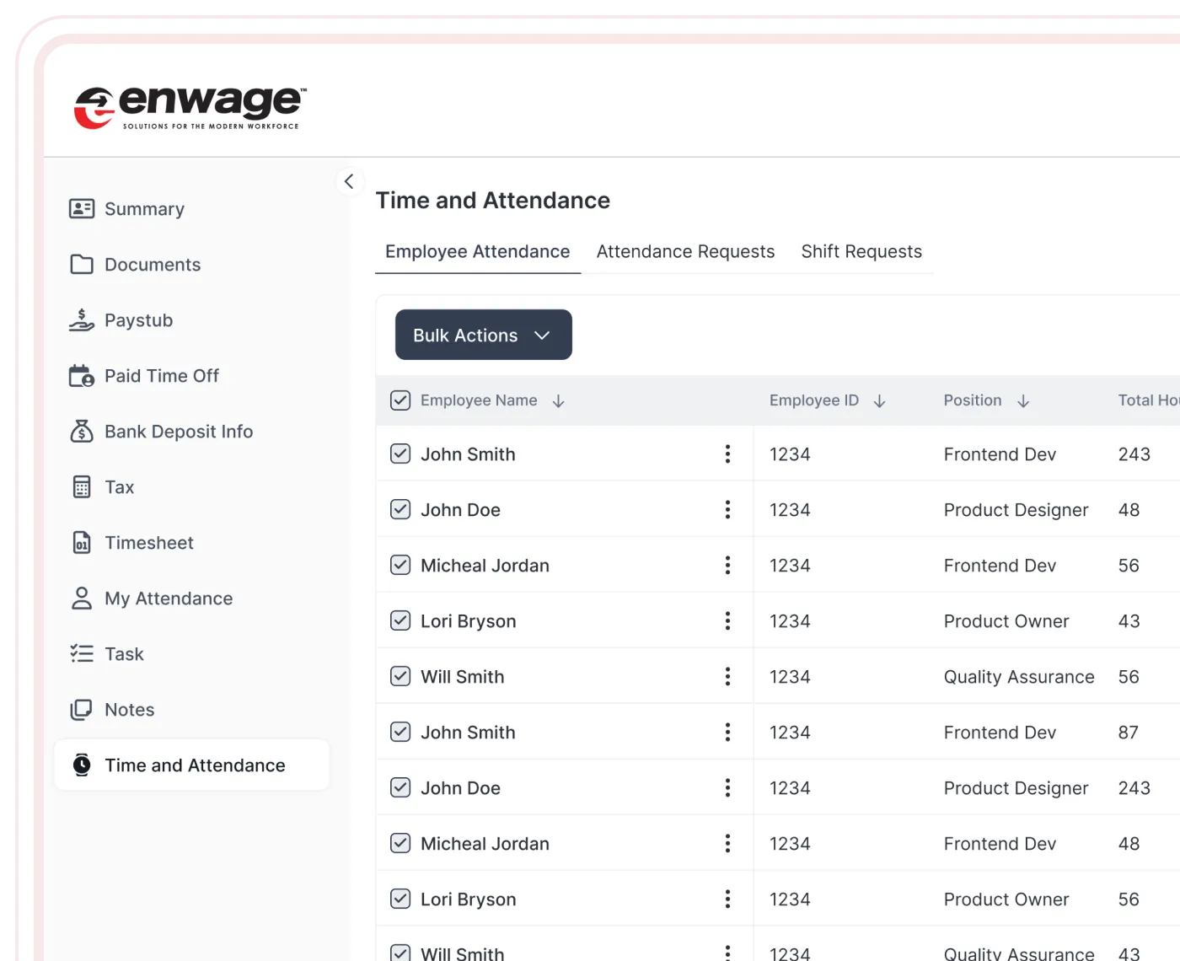
Task: Uncheck the Lori Bryson row with 43 hours
Action: click(x=400, y=621)
